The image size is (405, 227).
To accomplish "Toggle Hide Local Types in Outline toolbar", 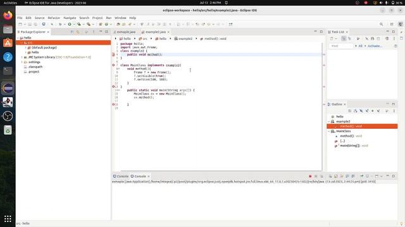I will 378,111.
